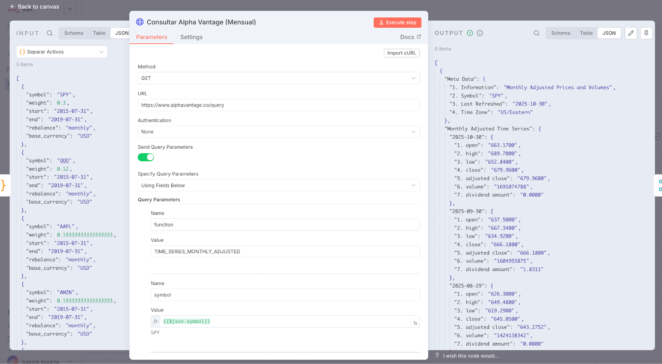The image size is (662, 364).
Task: Switch output view to Table
Action: [586, 33]
